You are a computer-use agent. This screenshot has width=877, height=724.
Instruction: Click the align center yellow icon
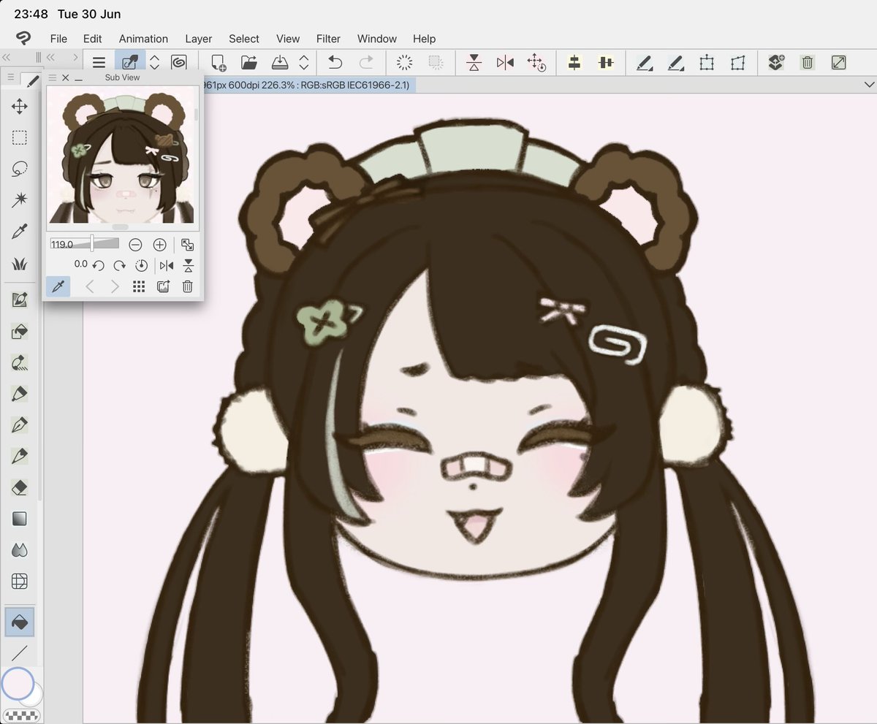click(x=574, y=63)
